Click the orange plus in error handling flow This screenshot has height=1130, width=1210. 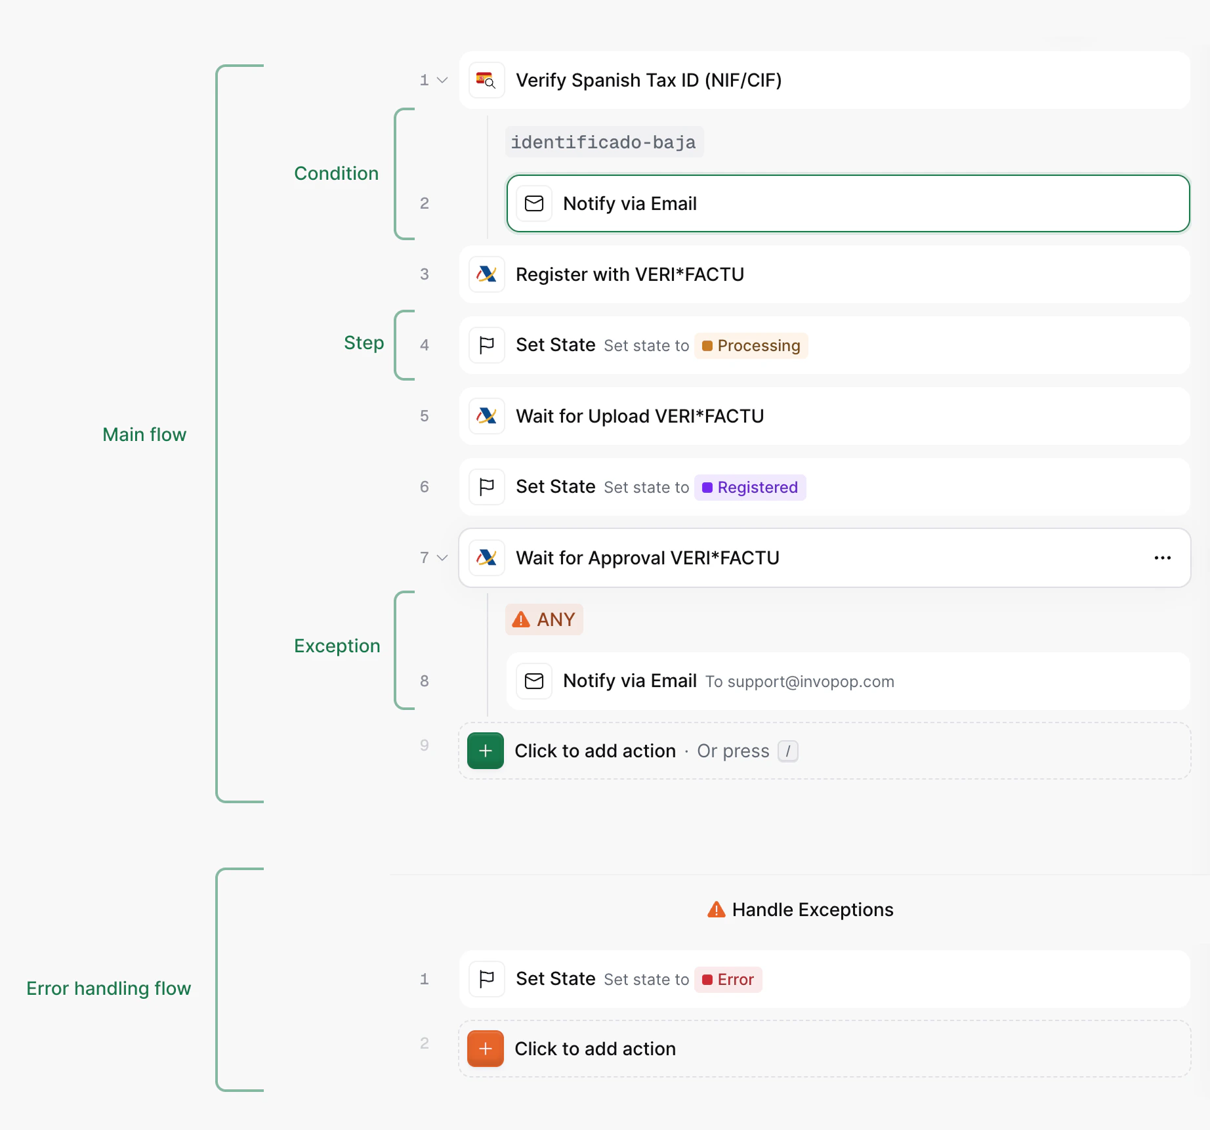(484, 1048)
